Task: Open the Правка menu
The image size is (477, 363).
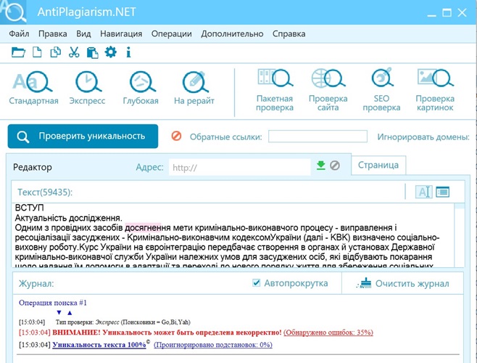Action: (x=53, y=33)
